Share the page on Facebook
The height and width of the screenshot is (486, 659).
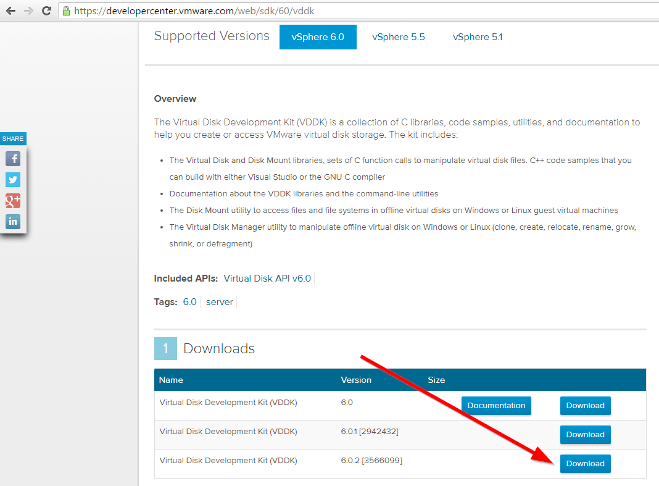coord(13,159)
